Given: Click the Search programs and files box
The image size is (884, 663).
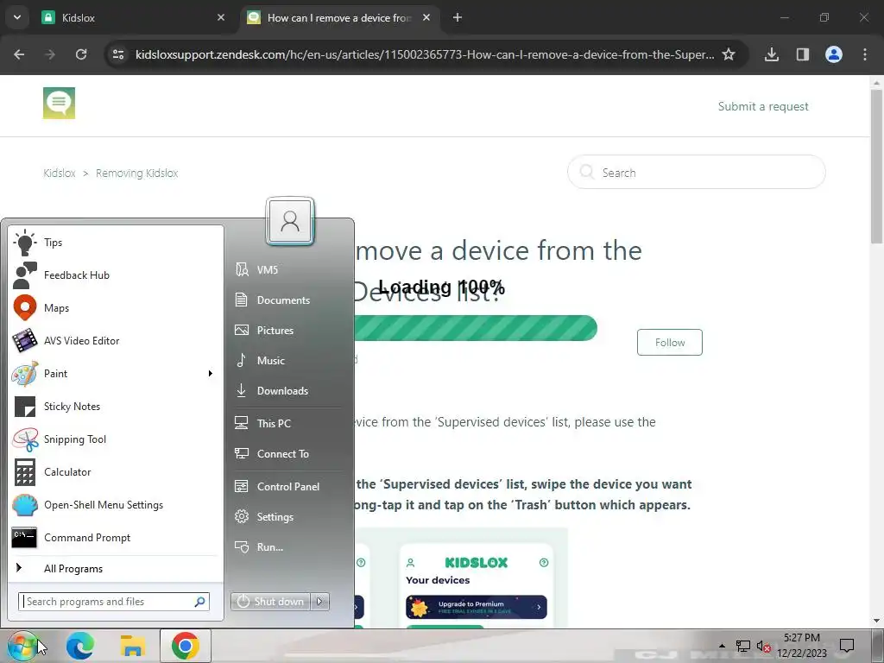Looking at the screenshot, I should [x=114, y=602].
